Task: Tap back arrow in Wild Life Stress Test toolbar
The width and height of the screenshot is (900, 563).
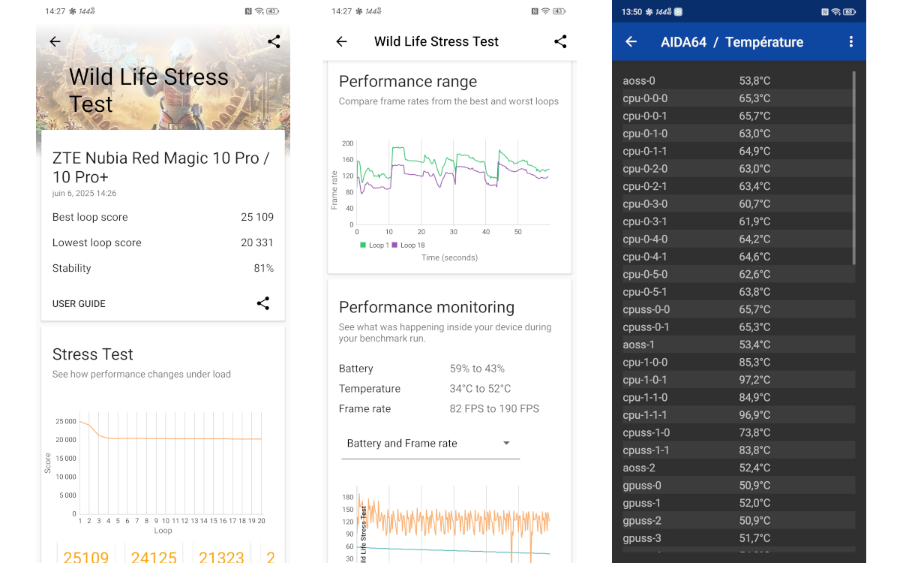Action: click(x=341, y=42)
